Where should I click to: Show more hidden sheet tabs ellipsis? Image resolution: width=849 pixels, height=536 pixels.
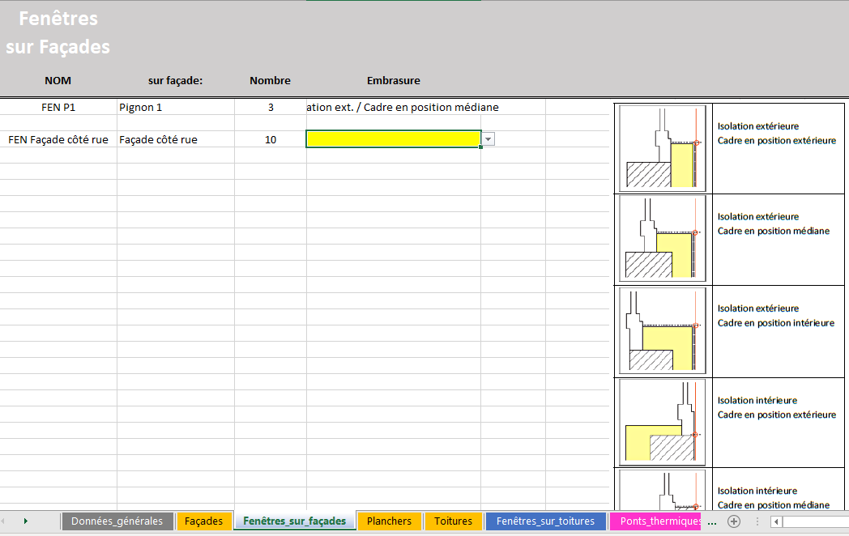pyautogui.click(x=712, y=521)
